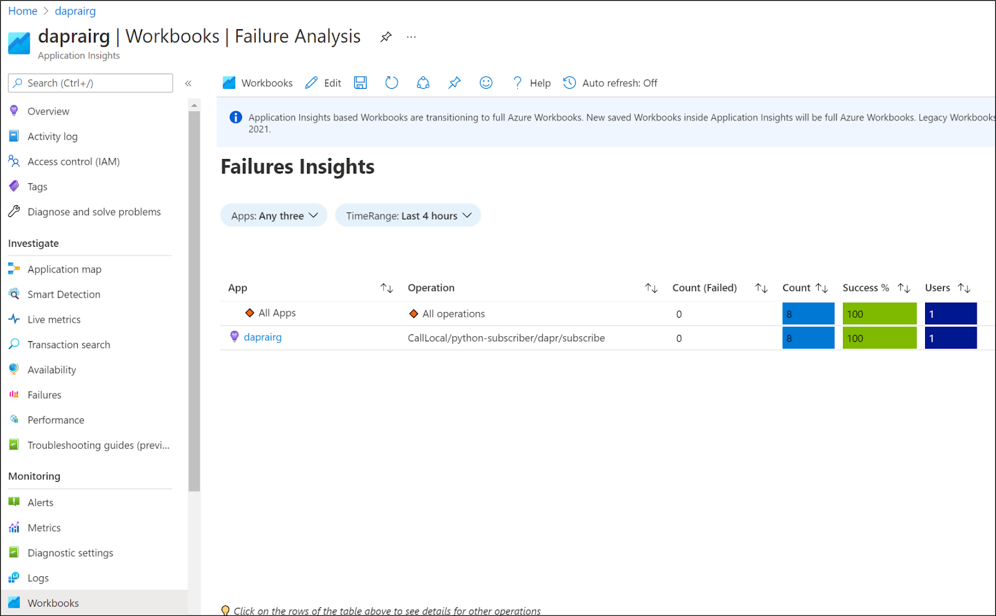Select the All Apps table row

pyautogui.click(x=607, y=313)
